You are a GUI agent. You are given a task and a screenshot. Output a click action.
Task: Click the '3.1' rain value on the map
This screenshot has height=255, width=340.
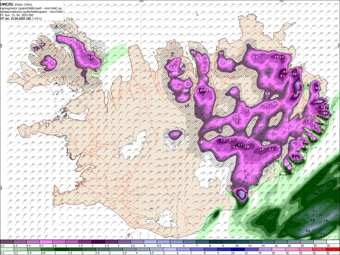point(315,211)
